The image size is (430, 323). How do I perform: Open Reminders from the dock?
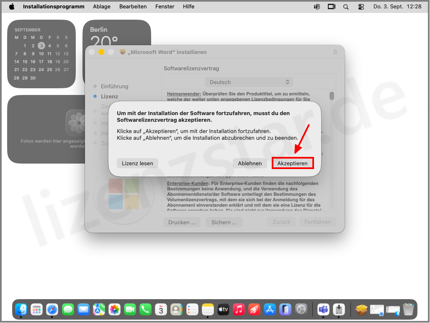pyautogui.click(x=192, y=310)
